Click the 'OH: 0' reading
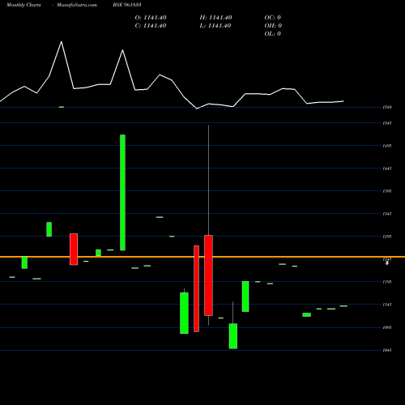The width and height of the screenshot is (405, 405). coord(273,26)
